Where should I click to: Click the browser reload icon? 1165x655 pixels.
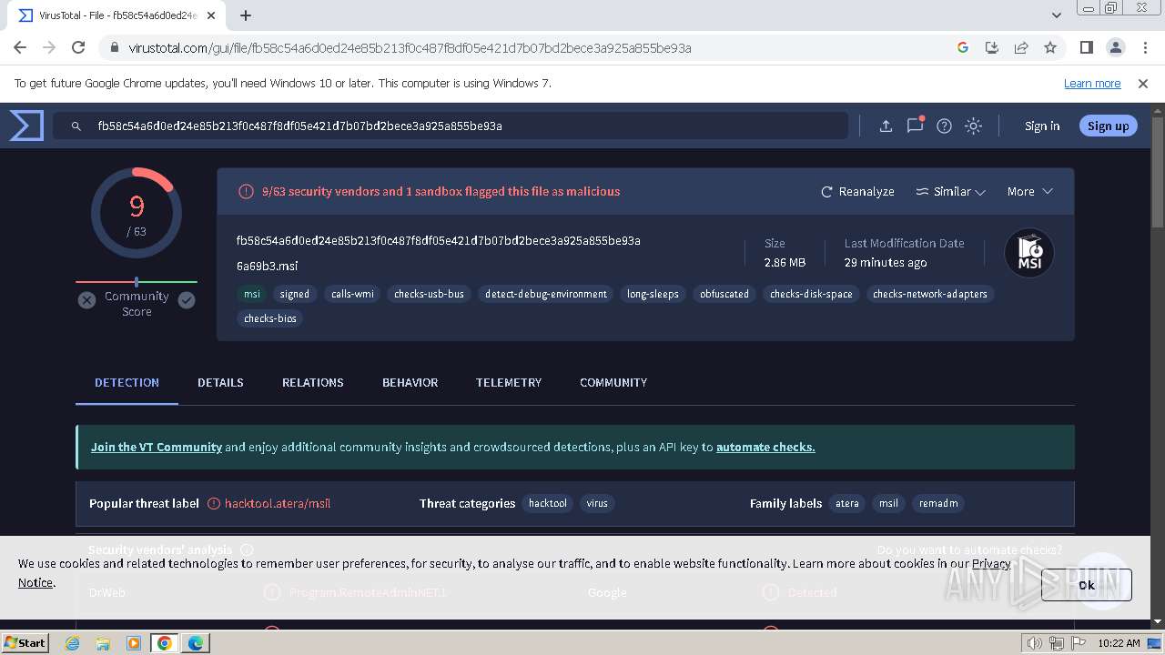click(x=78, y=47)
